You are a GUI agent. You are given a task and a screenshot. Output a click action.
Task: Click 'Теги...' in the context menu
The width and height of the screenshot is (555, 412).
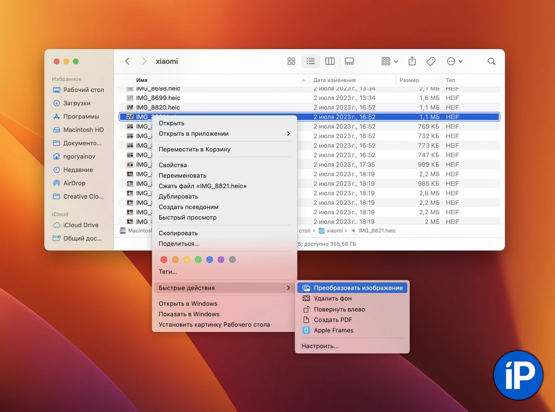pos(168,272)
